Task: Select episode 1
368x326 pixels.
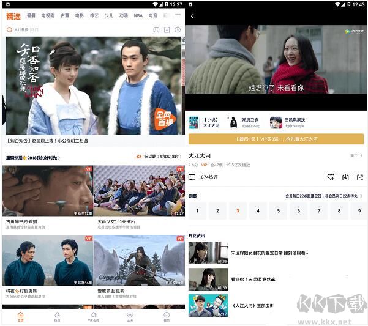Action: click(197, 211)
